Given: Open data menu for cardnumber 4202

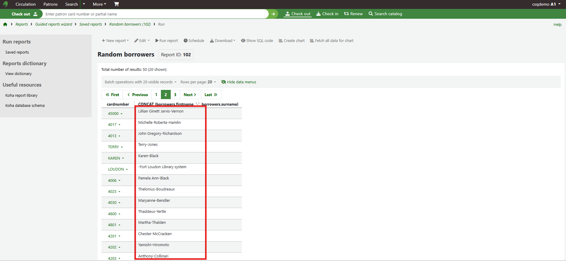Looking at the screenshot, I should click(114, 247).
